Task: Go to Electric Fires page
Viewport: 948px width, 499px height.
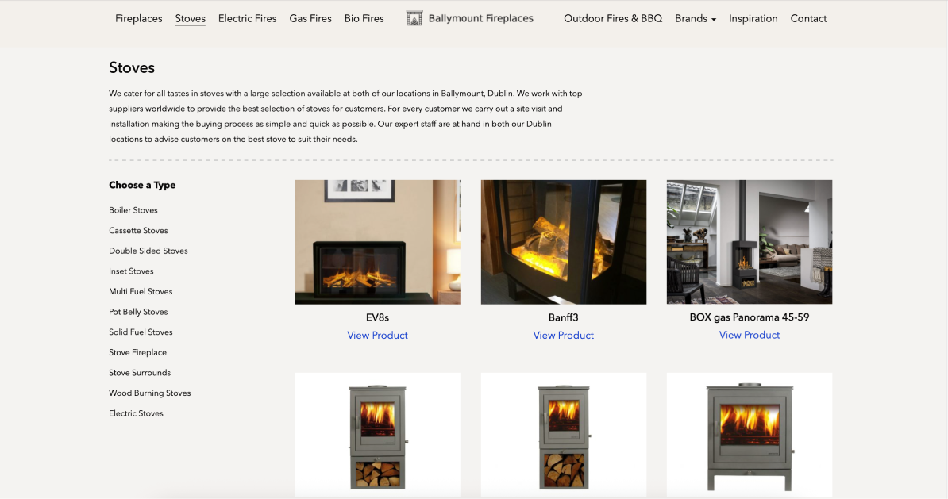Action: click(247, 19)
